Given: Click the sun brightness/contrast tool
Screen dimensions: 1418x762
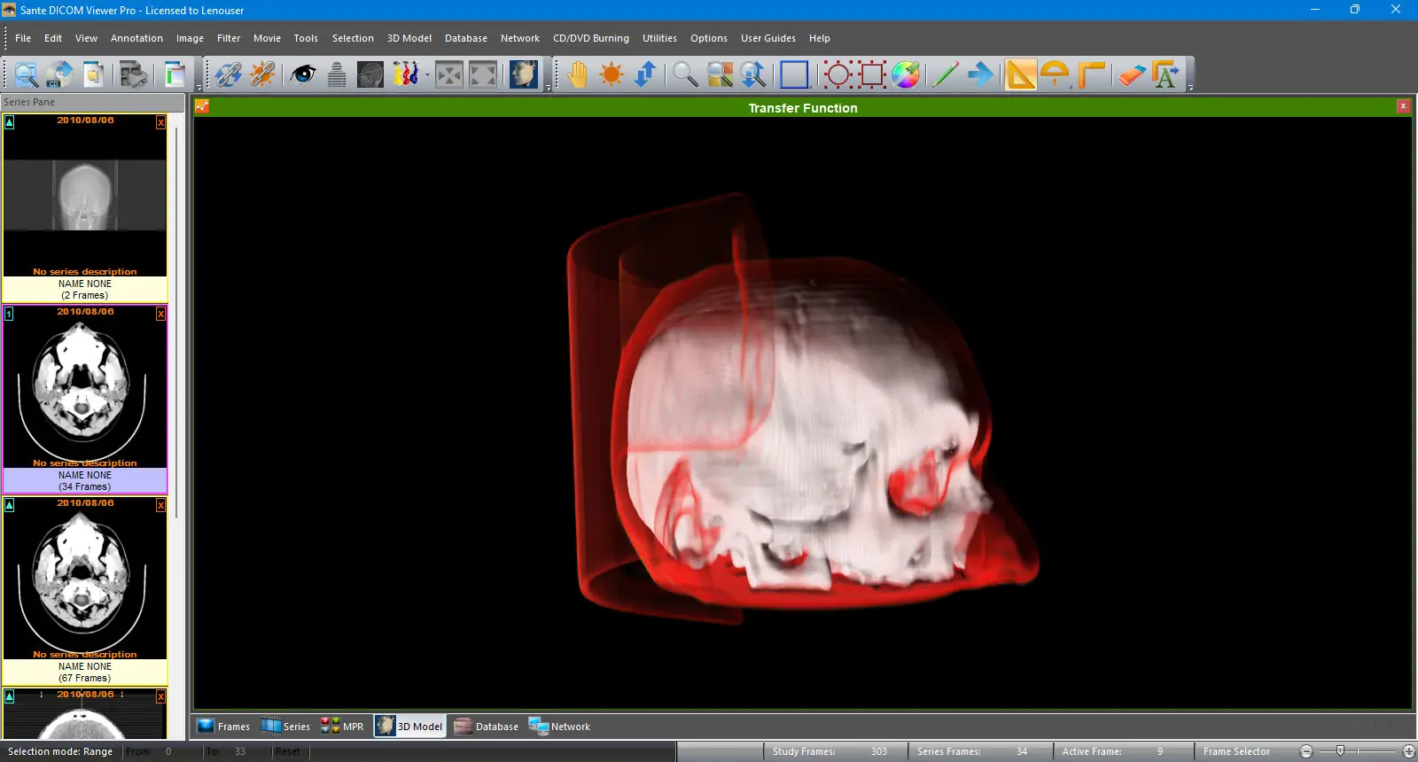Looking at the screenshot, I should click(612, 74).
